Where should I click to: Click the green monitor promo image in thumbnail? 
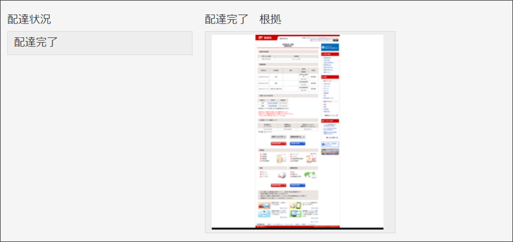tap(295, 213)
